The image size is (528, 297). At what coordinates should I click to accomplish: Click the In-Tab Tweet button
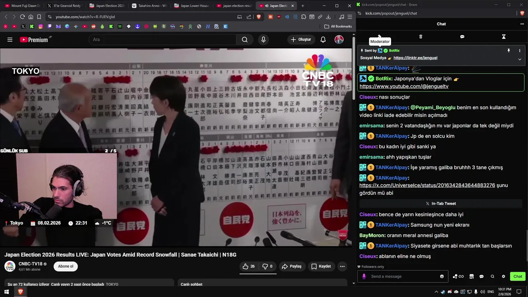(x=441, y=203)
